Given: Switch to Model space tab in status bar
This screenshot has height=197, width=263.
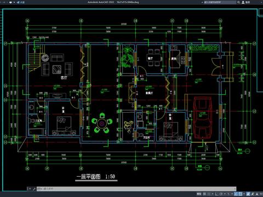Looking at the screenshot, I should click(x=199, y=194).
